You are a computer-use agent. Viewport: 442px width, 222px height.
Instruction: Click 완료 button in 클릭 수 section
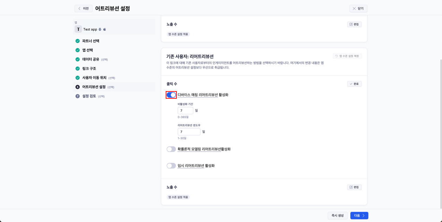coord(354,84)
